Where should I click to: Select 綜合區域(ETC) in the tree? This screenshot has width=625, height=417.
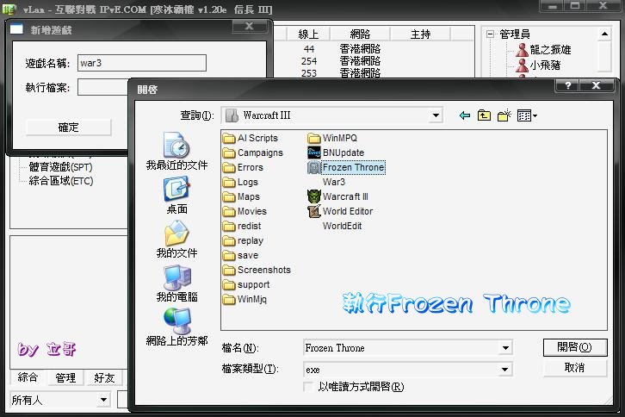(61, 181)
